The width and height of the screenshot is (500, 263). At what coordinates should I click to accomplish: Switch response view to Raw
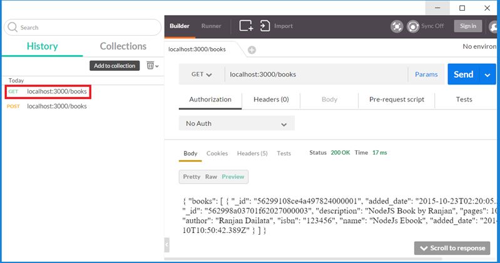click(211, 177)
